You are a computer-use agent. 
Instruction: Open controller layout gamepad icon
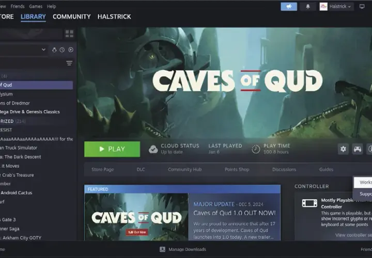358,149
